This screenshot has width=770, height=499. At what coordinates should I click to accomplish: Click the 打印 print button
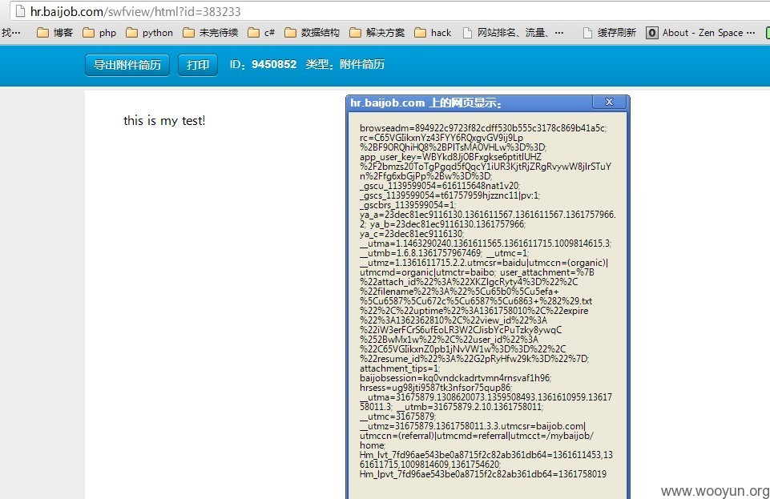198,65
